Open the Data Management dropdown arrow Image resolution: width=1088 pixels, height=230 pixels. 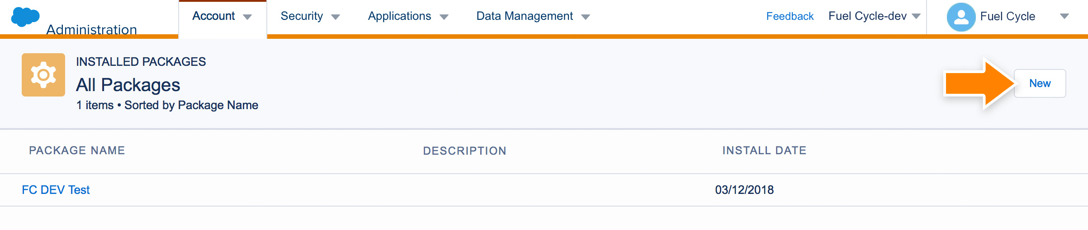(586, 17)
